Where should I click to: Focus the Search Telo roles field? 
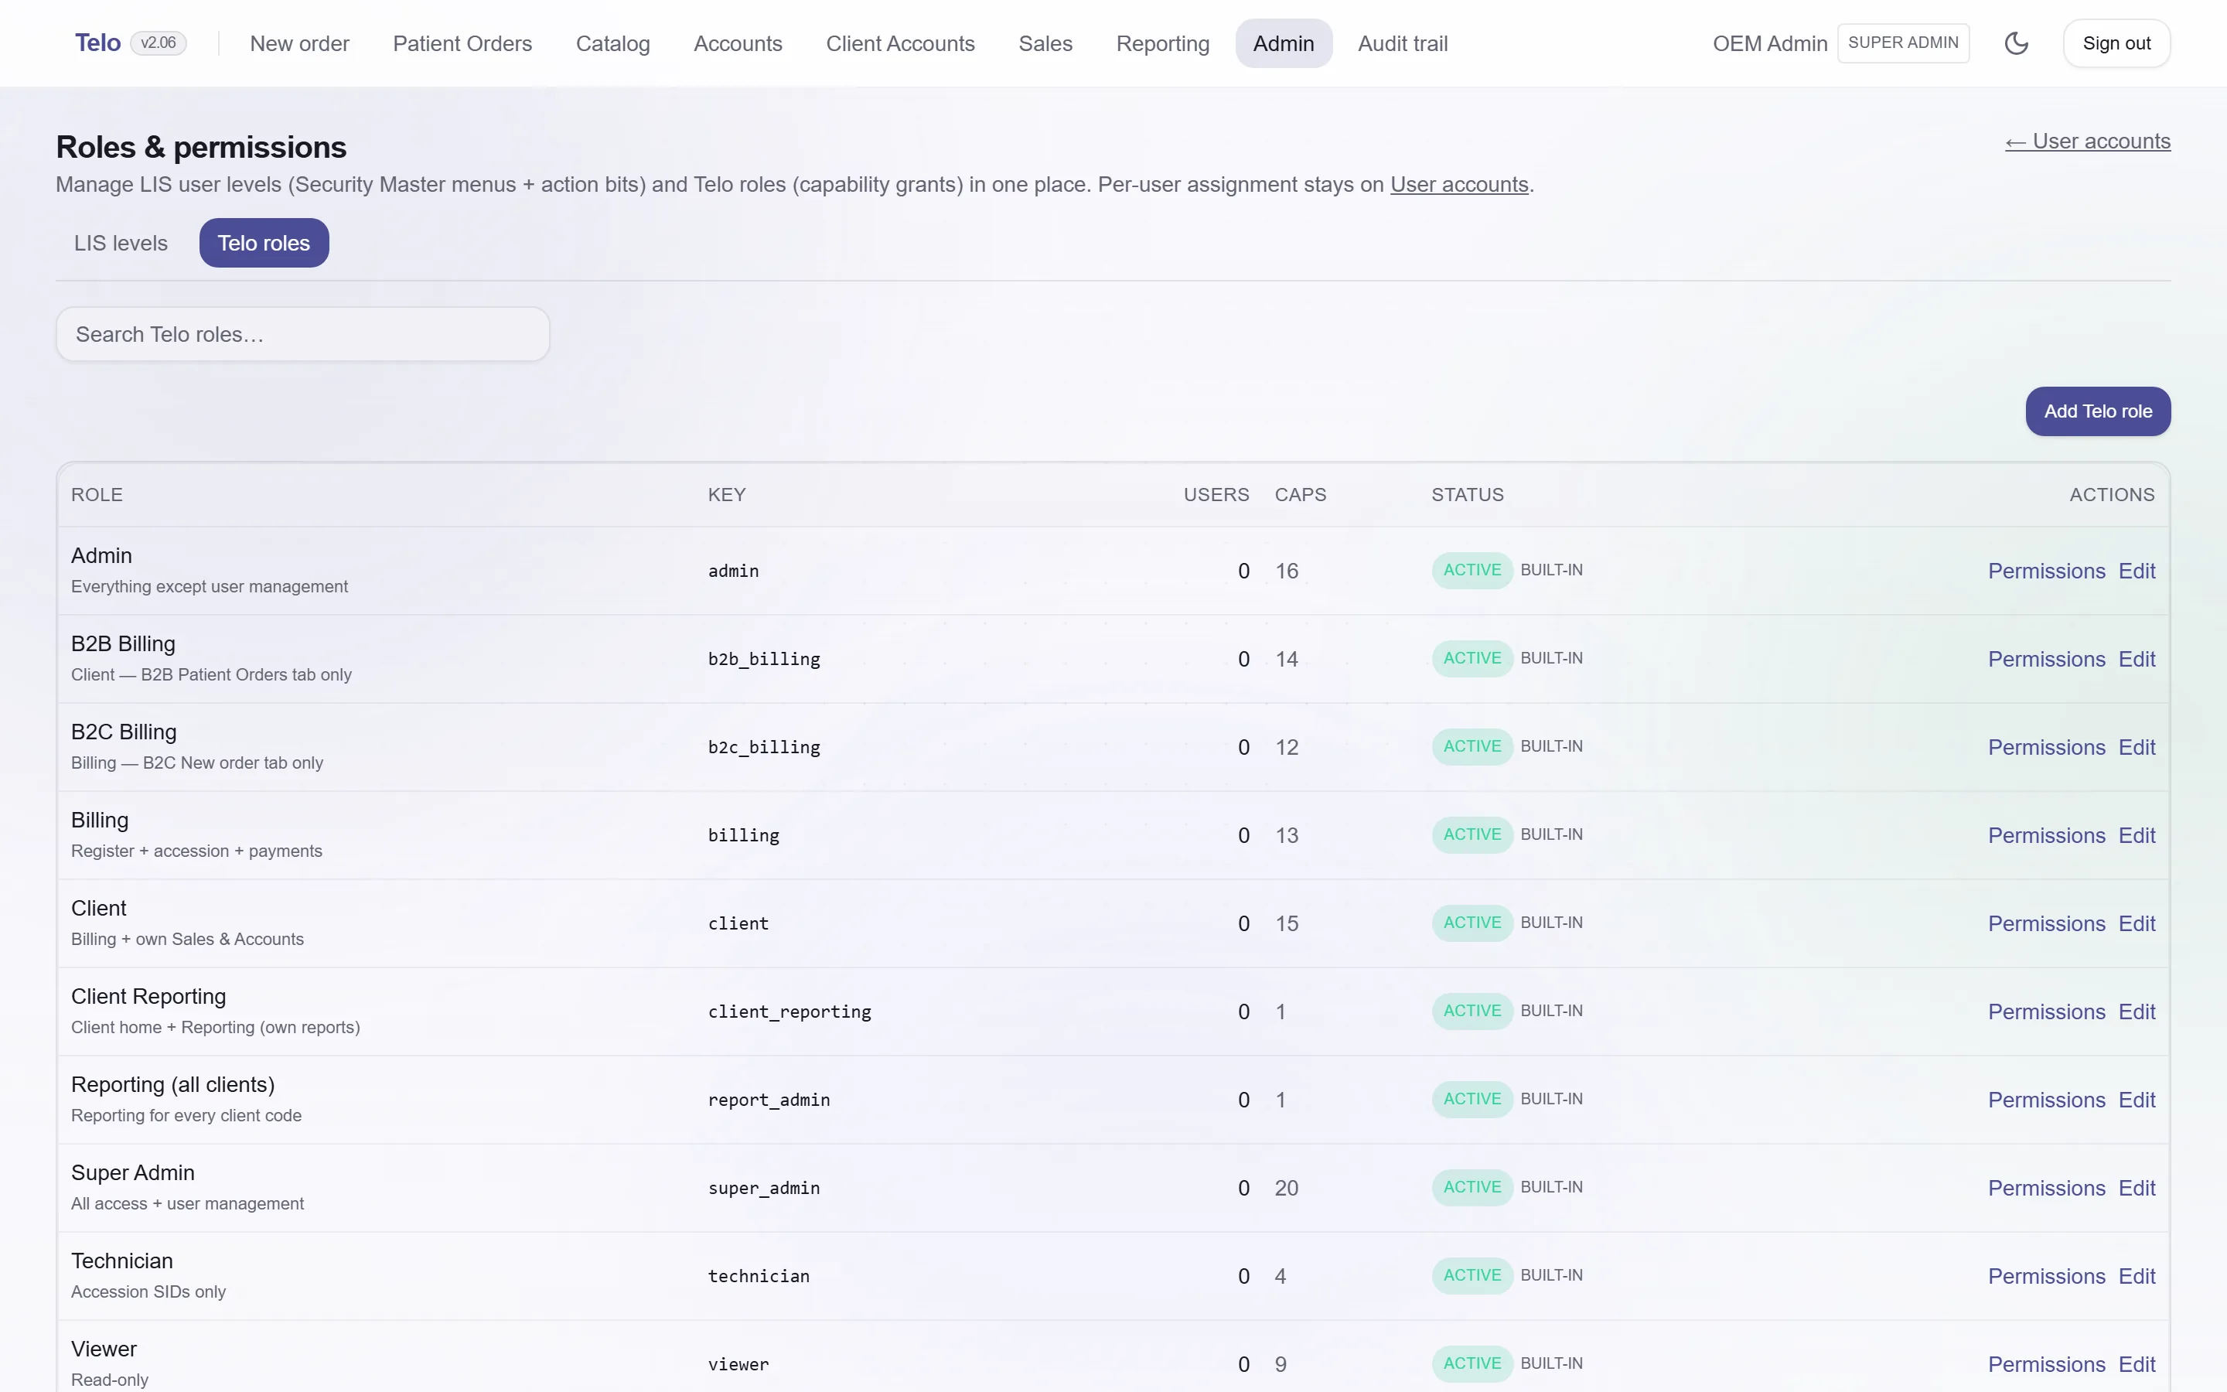pos(303,334)
